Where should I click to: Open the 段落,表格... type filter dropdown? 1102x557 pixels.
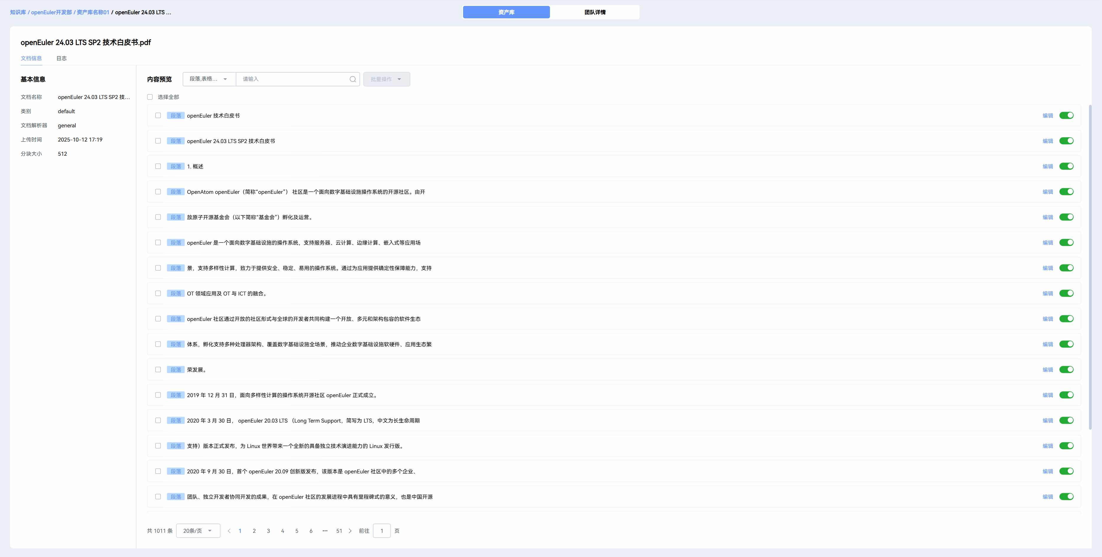[209, 79]
